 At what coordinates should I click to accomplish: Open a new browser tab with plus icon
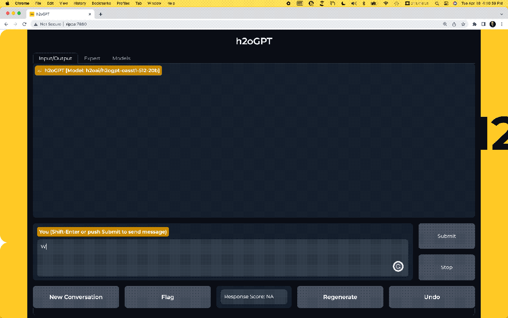pos(101,14)
